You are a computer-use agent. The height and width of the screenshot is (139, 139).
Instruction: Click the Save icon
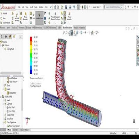[66, 7]
